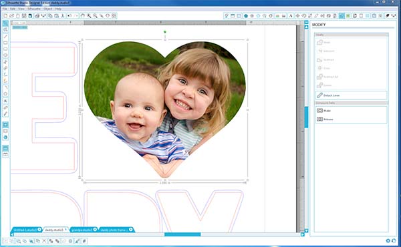Close the grandpa.studio3 tab
This screenshot has height=247, width=401.
95,230
